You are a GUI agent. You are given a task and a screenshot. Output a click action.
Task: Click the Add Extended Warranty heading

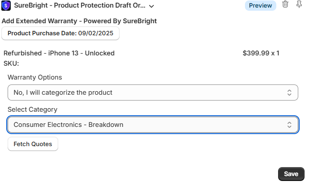point(79,21)
